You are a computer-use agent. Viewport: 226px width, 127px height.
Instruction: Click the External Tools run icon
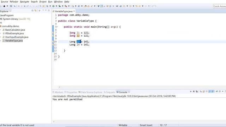(x=66, y=6)
